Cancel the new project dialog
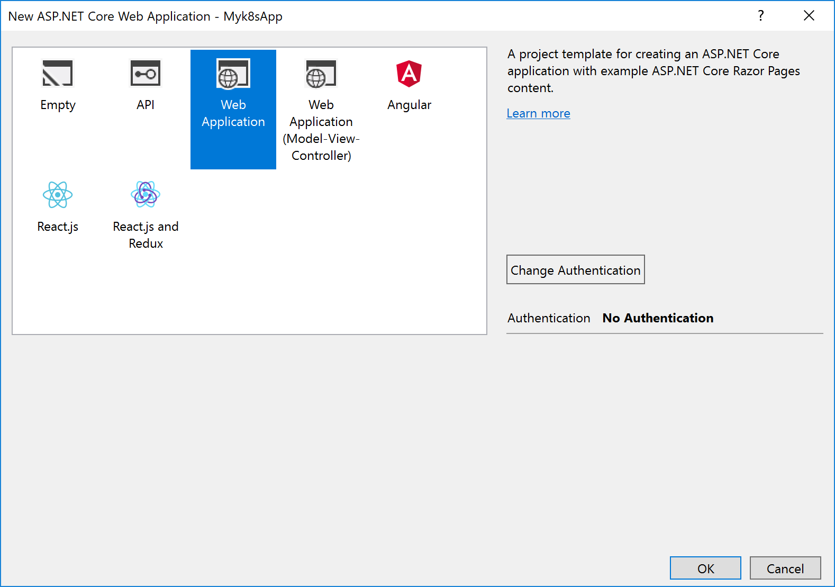835x587 pixels. (785, 568)
